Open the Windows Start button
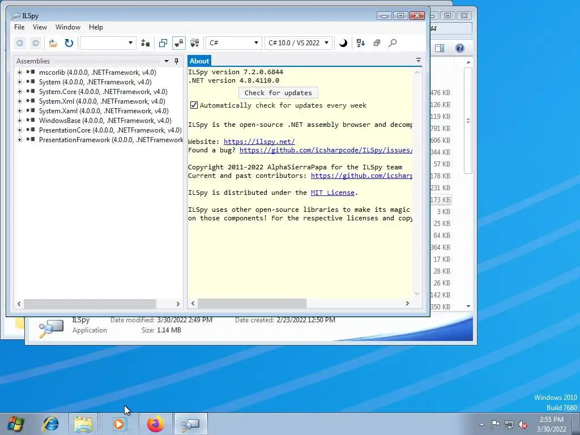Viewport: 580px width, 435px height. (x=15, y=424)
